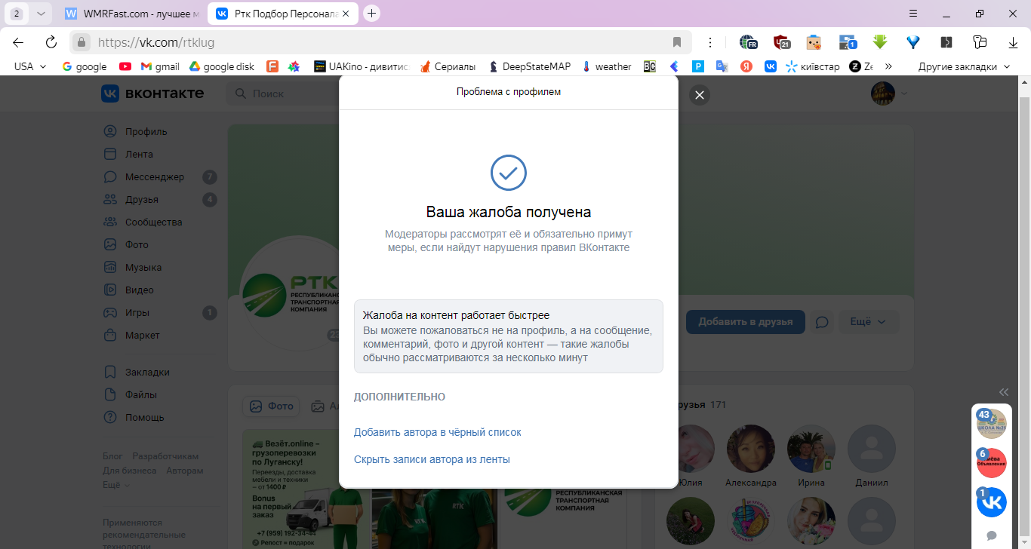Expand the Другие закладки folder
The height and width of the screenshot is (549, 1031).
click(x=964, y=66)
